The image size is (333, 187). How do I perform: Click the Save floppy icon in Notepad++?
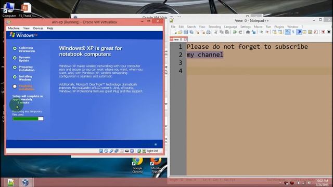(x=186, y=32)
